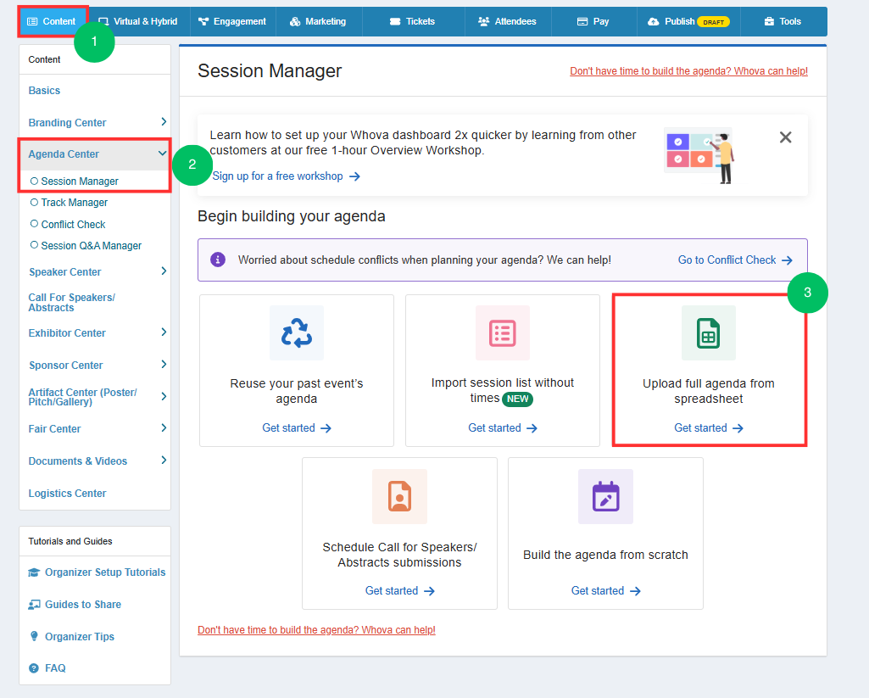
Task: Click the green spreadsheet icon
Action: (x=708, y=332)
